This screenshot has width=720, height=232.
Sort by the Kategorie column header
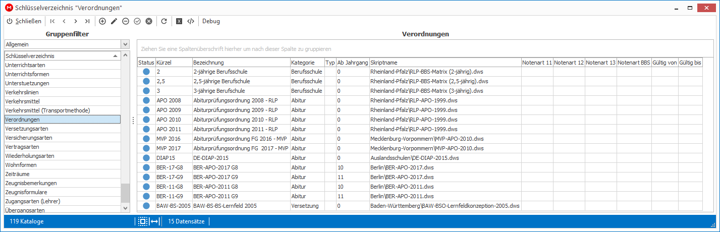[x=307, y=63]
